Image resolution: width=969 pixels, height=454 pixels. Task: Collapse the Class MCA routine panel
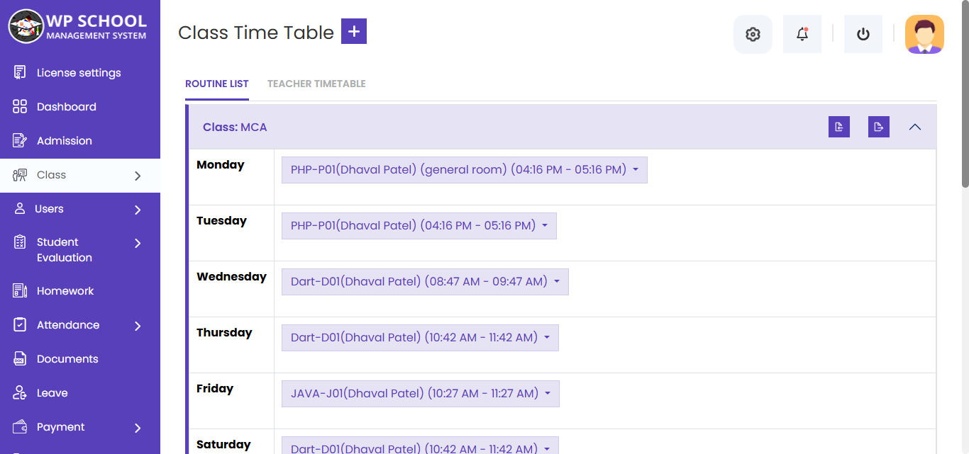(x=915, y=127)
